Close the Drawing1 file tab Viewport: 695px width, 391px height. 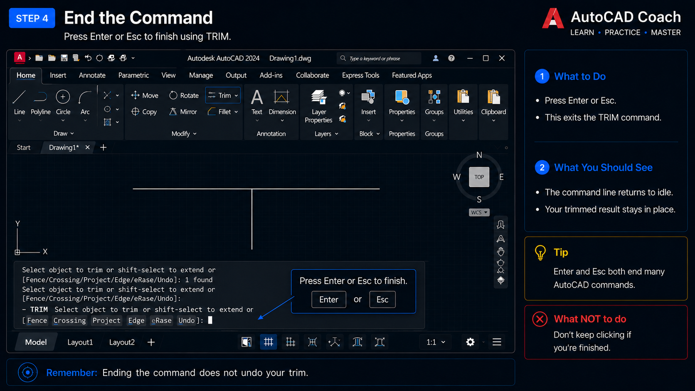point(87,148)
